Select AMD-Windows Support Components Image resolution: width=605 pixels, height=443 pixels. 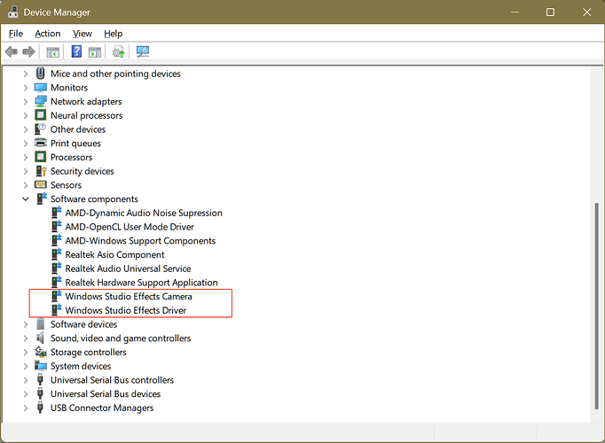pos(140,240)
